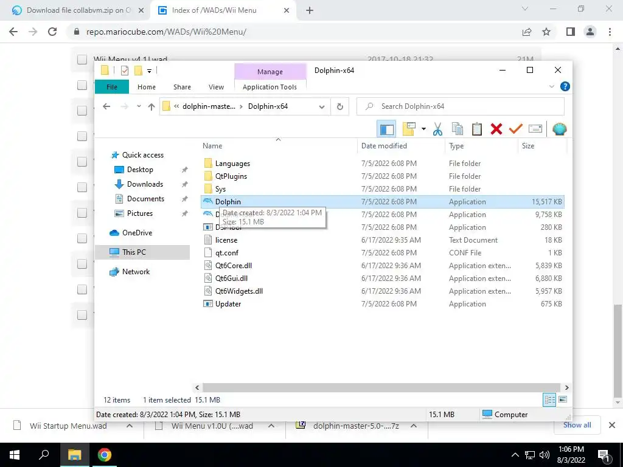
Task: Click the red X Delete icon
Action: [x=496, y=129]
